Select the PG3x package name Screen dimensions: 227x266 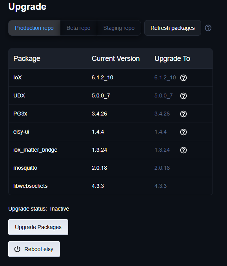point(20,114)
